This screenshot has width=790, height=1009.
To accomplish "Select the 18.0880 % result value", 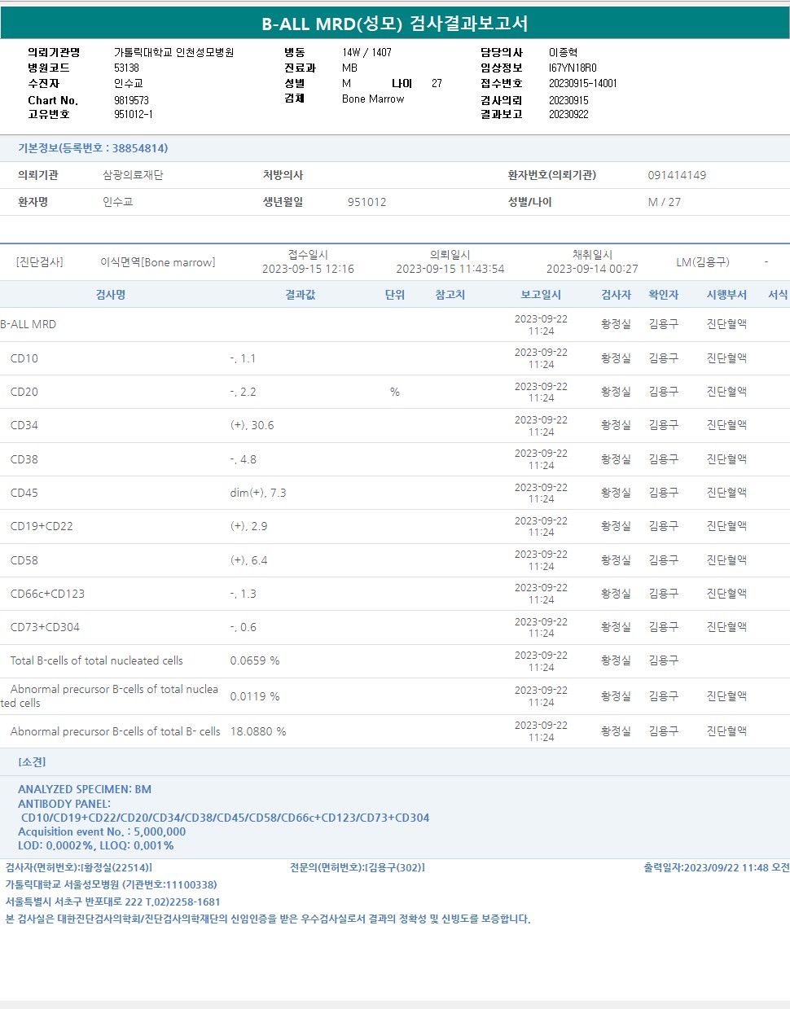I will click(257, 731).
